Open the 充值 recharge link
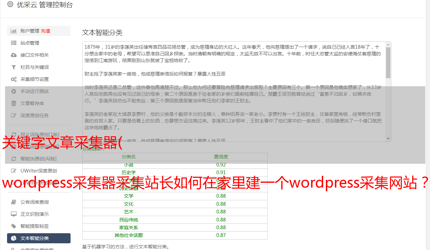The image size is (430, 250). (x=45, y=31)
